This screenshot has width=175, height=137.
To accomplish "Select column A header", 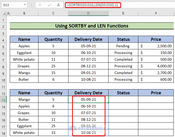I will pos(8,13).
